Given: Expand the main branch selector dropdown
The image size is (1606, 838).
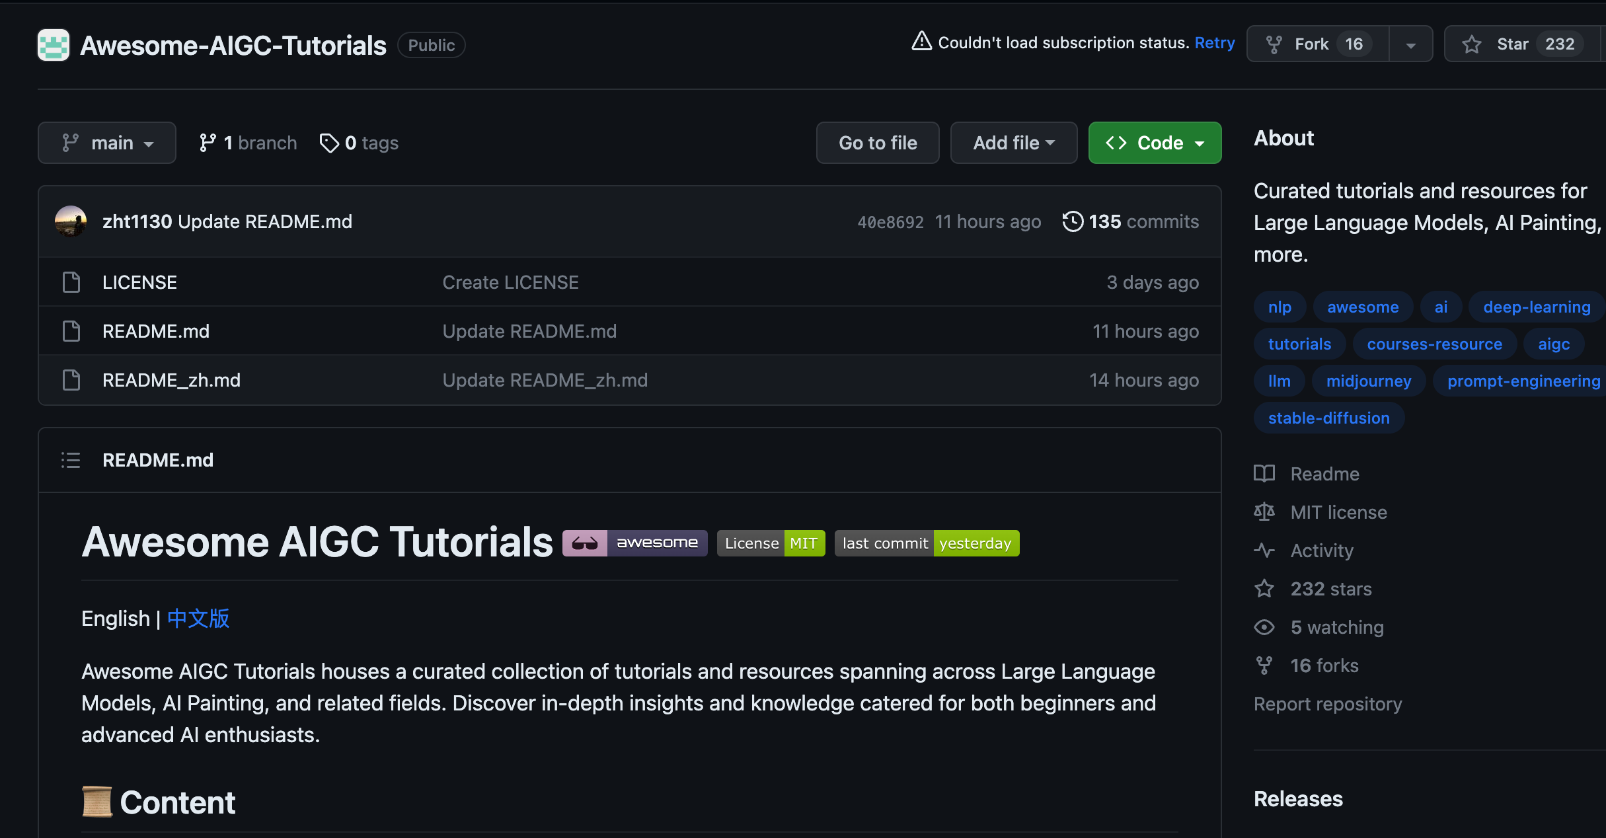Looking at the screenshot, I should pyautogui.click(x=106, y=142).
